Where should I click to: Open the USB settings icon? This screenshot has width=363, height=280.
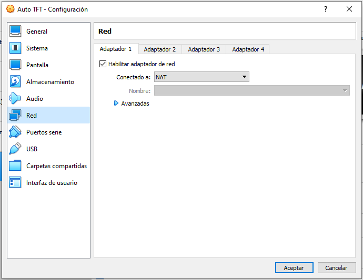click(x=15, y=149)
